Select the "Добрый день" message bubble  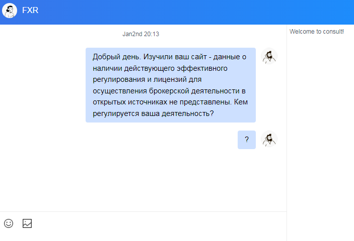click(170, 85)
